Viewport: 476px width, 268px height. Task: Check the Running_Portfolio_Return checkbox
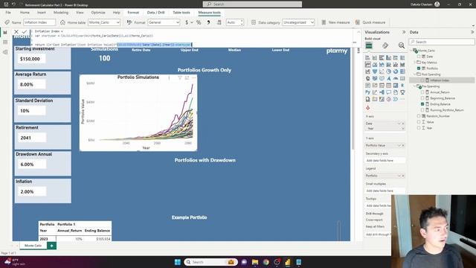point(422,110)
